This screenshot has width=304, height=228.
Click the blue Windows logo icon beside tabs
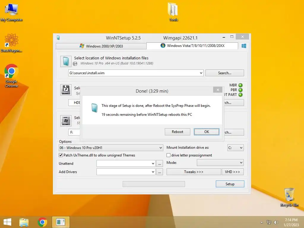[244, 46]
